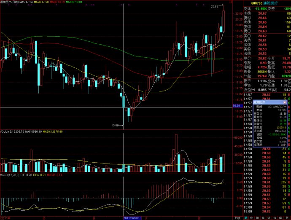The image size is (291, 220).
Task: Switch to the 盘 tab
Action: point(263,218)
